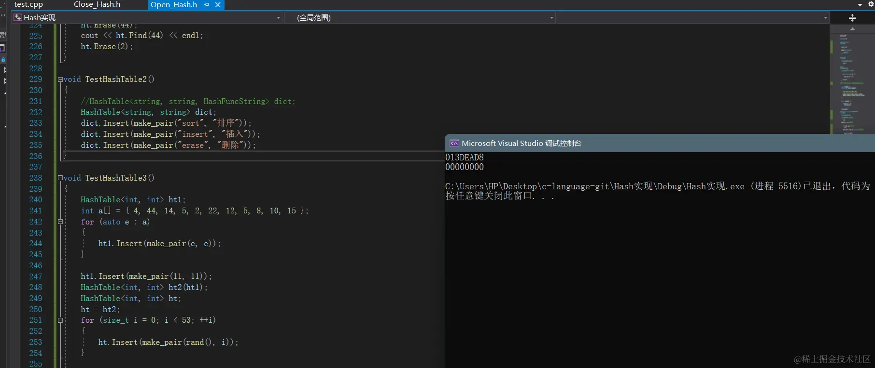Click the debug console window icon
Viewport: 875px width, 368px height.
(x=454, y=144)
